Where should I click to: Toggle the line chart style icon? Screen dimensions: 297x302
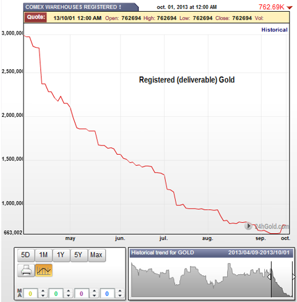(x=43, y=270)
